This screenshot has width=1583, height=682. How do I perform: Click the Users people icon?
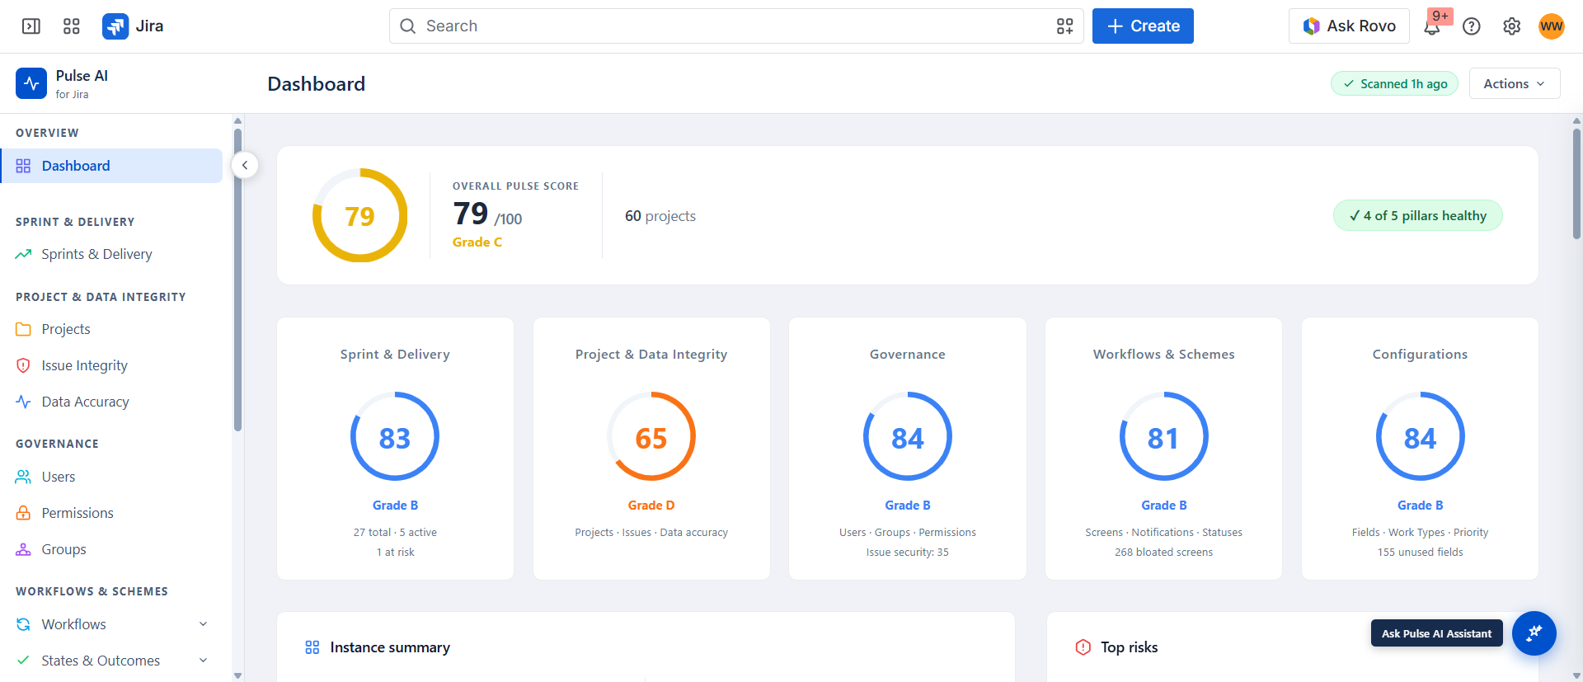[23, 477]
